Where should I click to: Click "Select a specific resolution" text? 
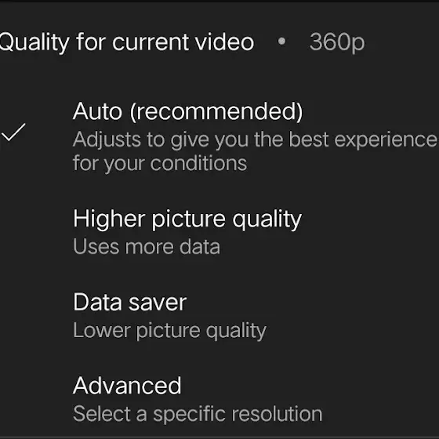point(198,414)
